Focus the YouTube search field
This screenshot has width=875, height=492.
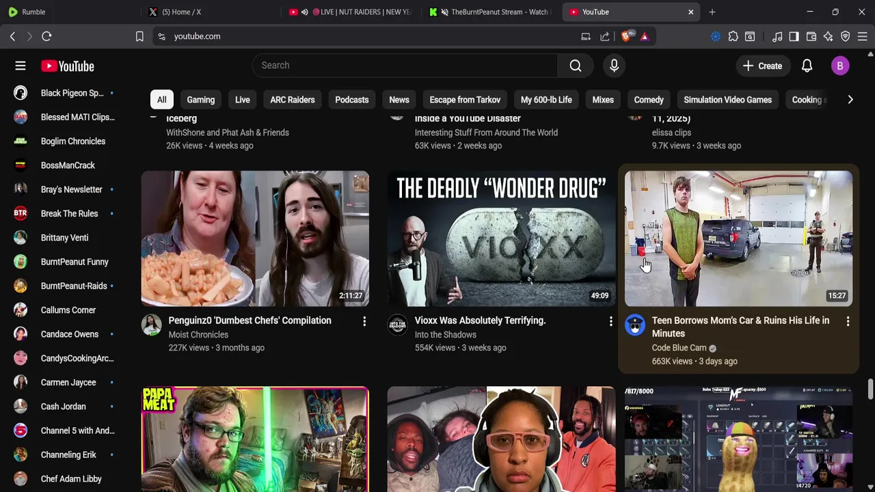click(405, 66)
